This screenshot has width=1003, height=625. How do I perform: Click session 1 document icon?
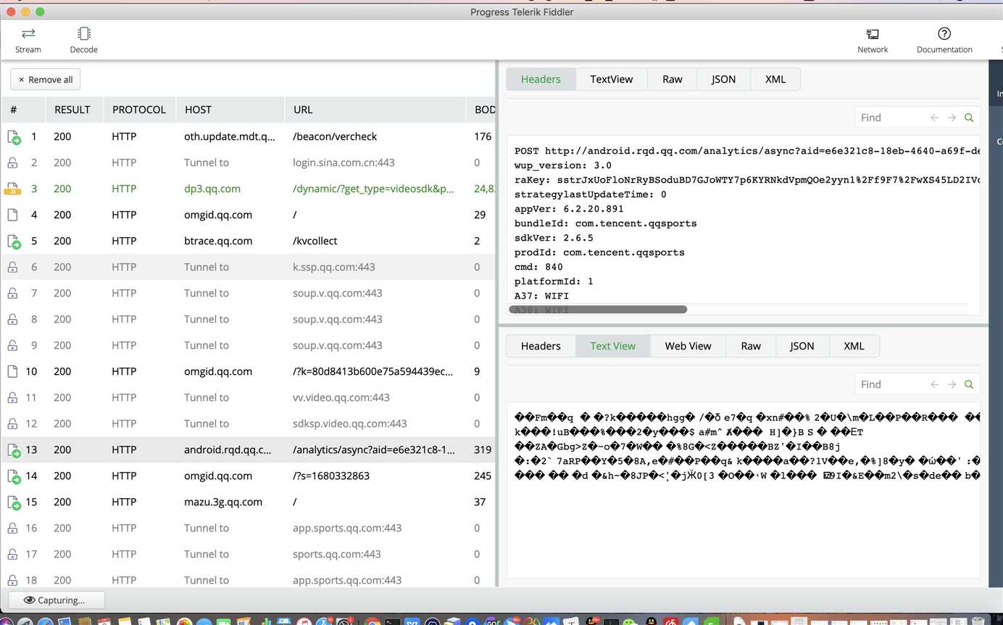pyautogui.click(x=13, y=136)
